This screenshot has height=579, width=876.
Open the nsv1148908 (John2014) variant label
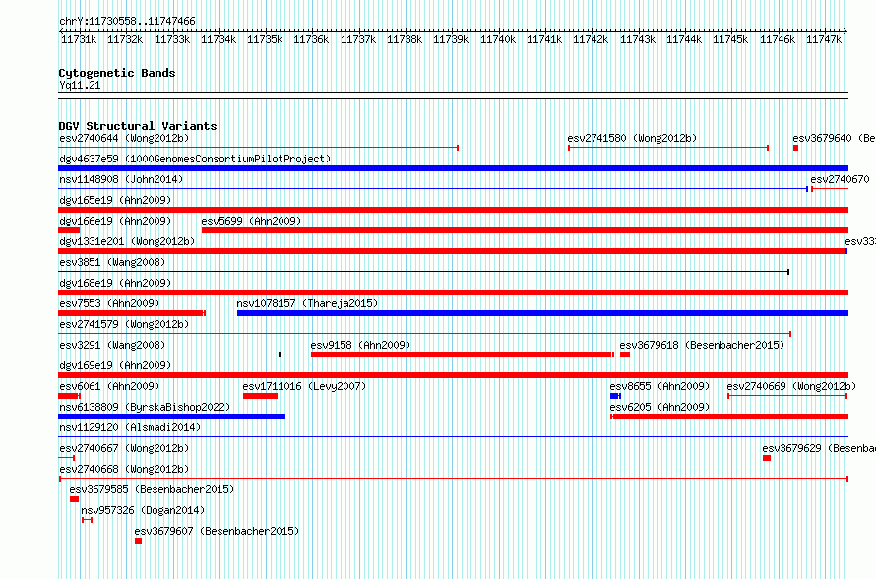(x=121, y=179)
